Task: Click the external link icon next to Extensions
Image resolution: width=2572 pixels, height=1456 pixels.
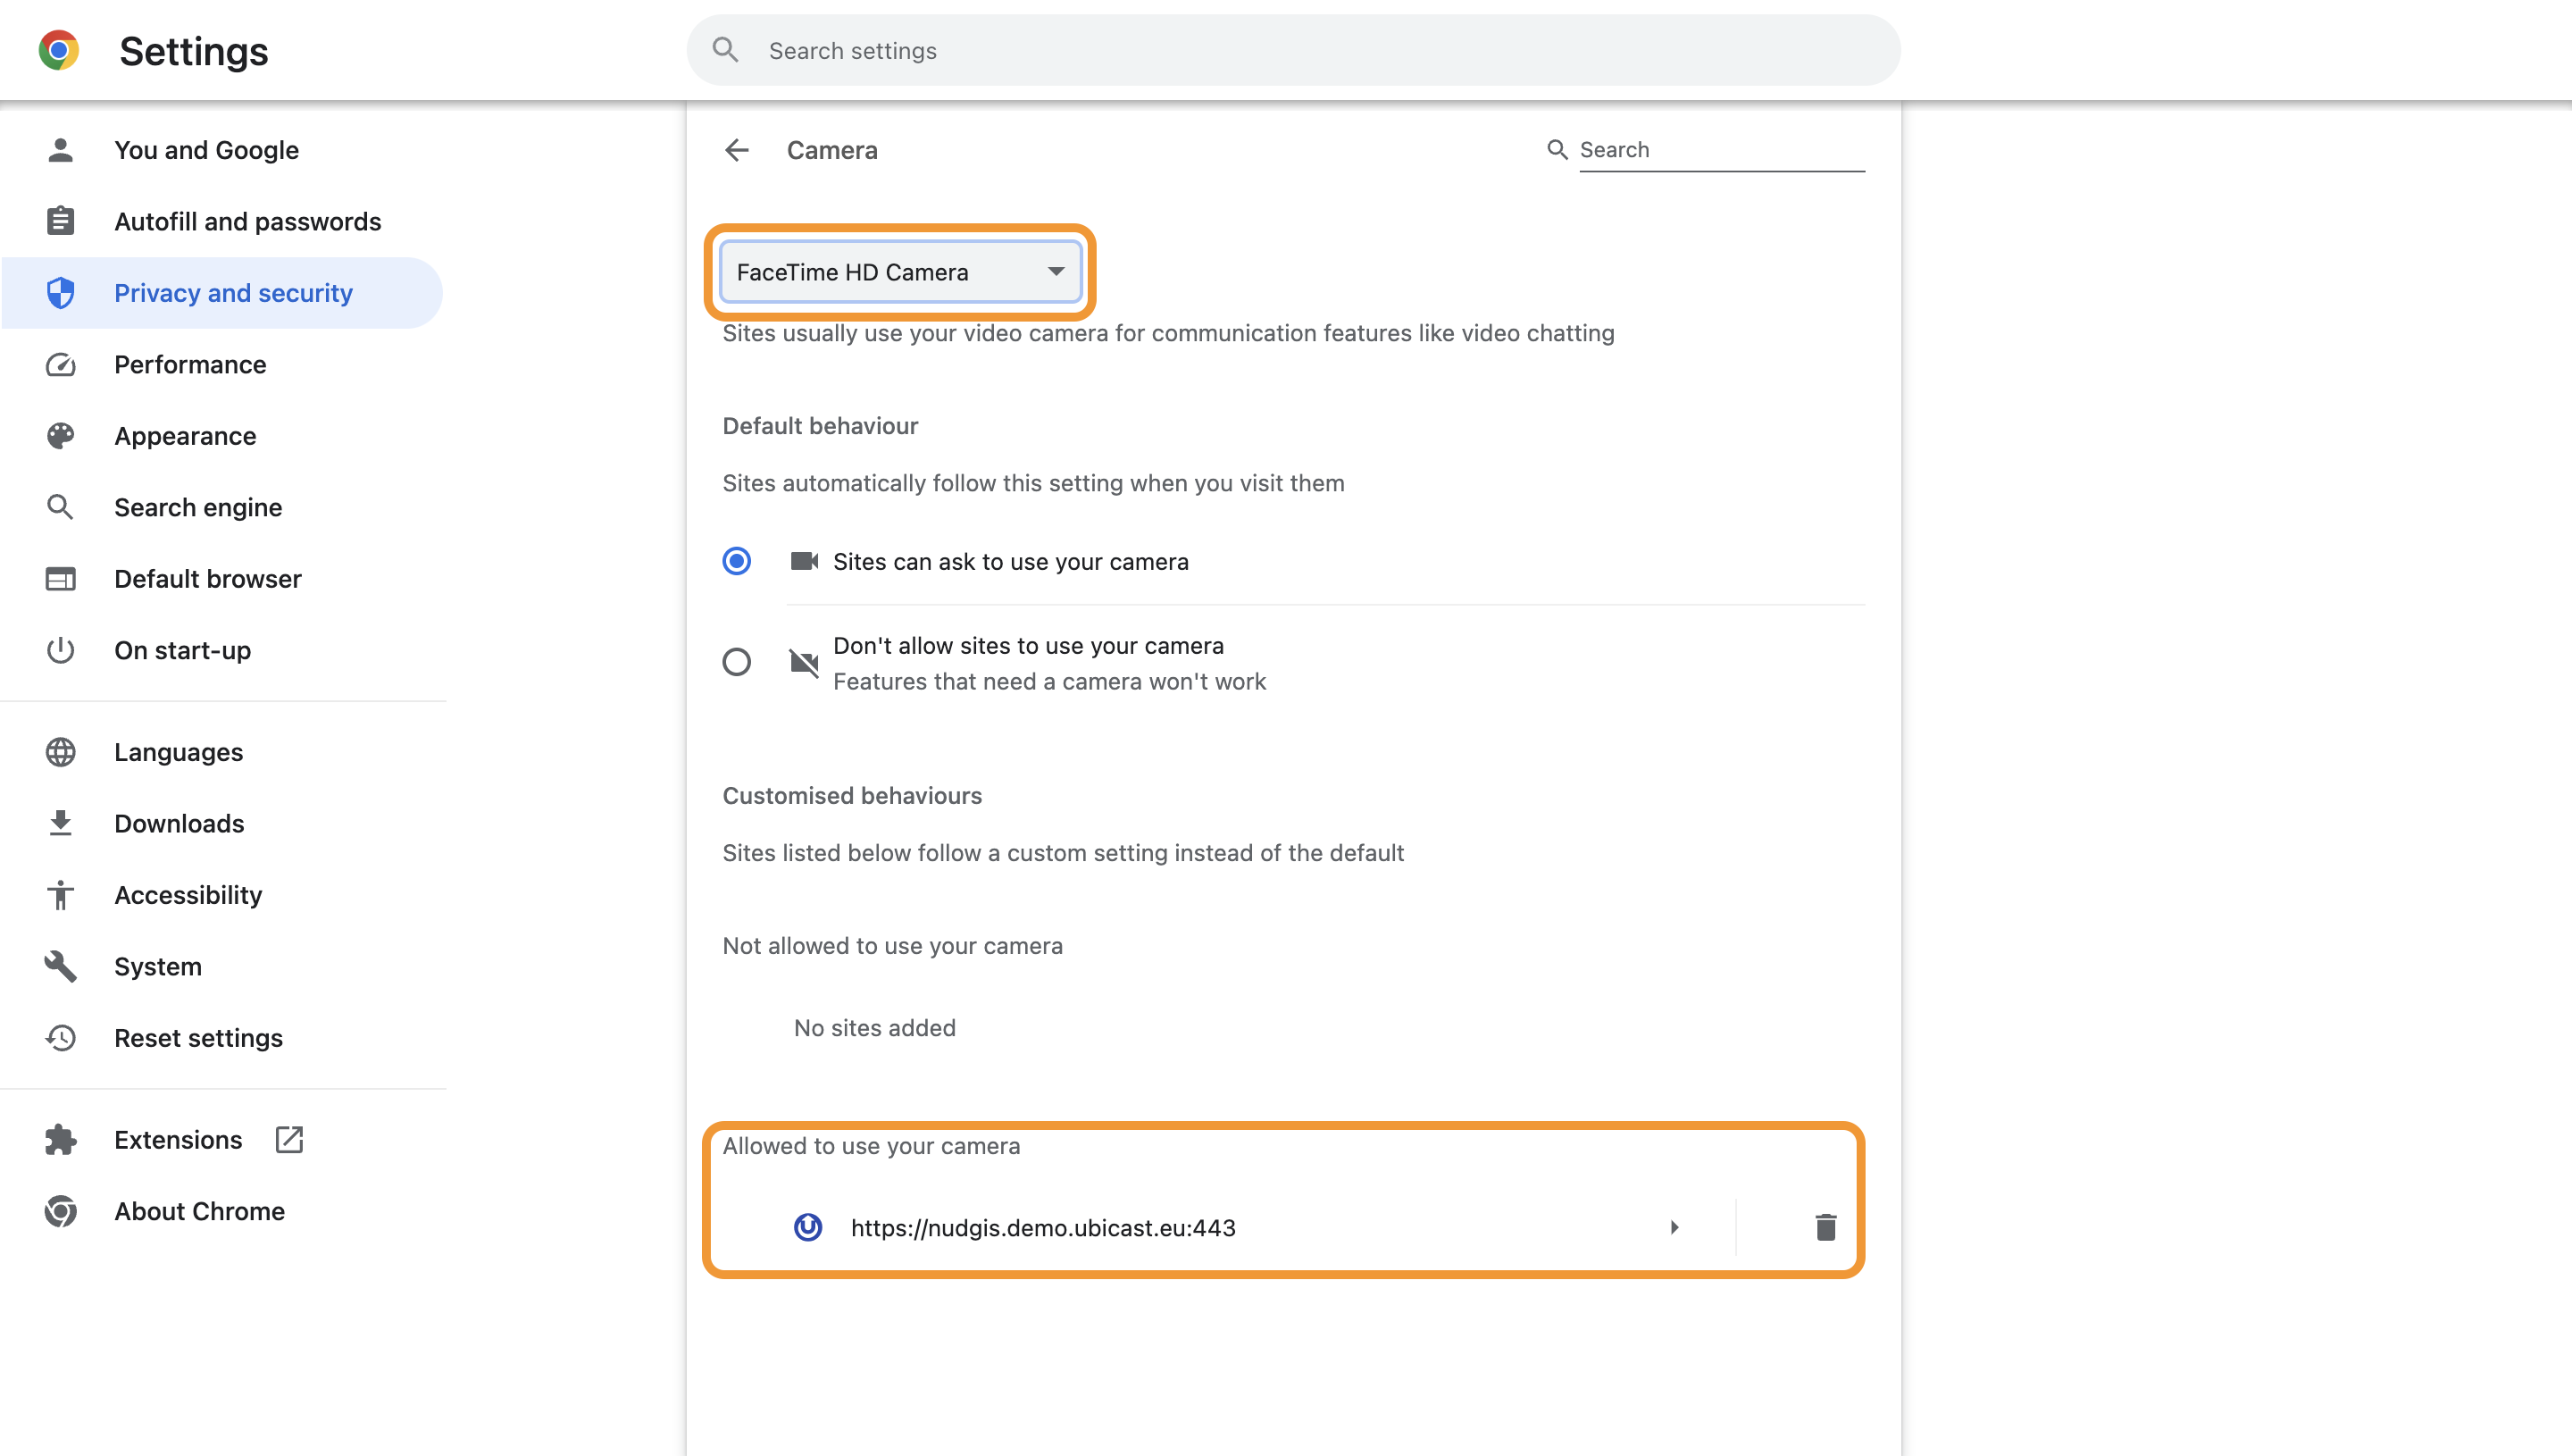Action: [x=288, y=1140]
